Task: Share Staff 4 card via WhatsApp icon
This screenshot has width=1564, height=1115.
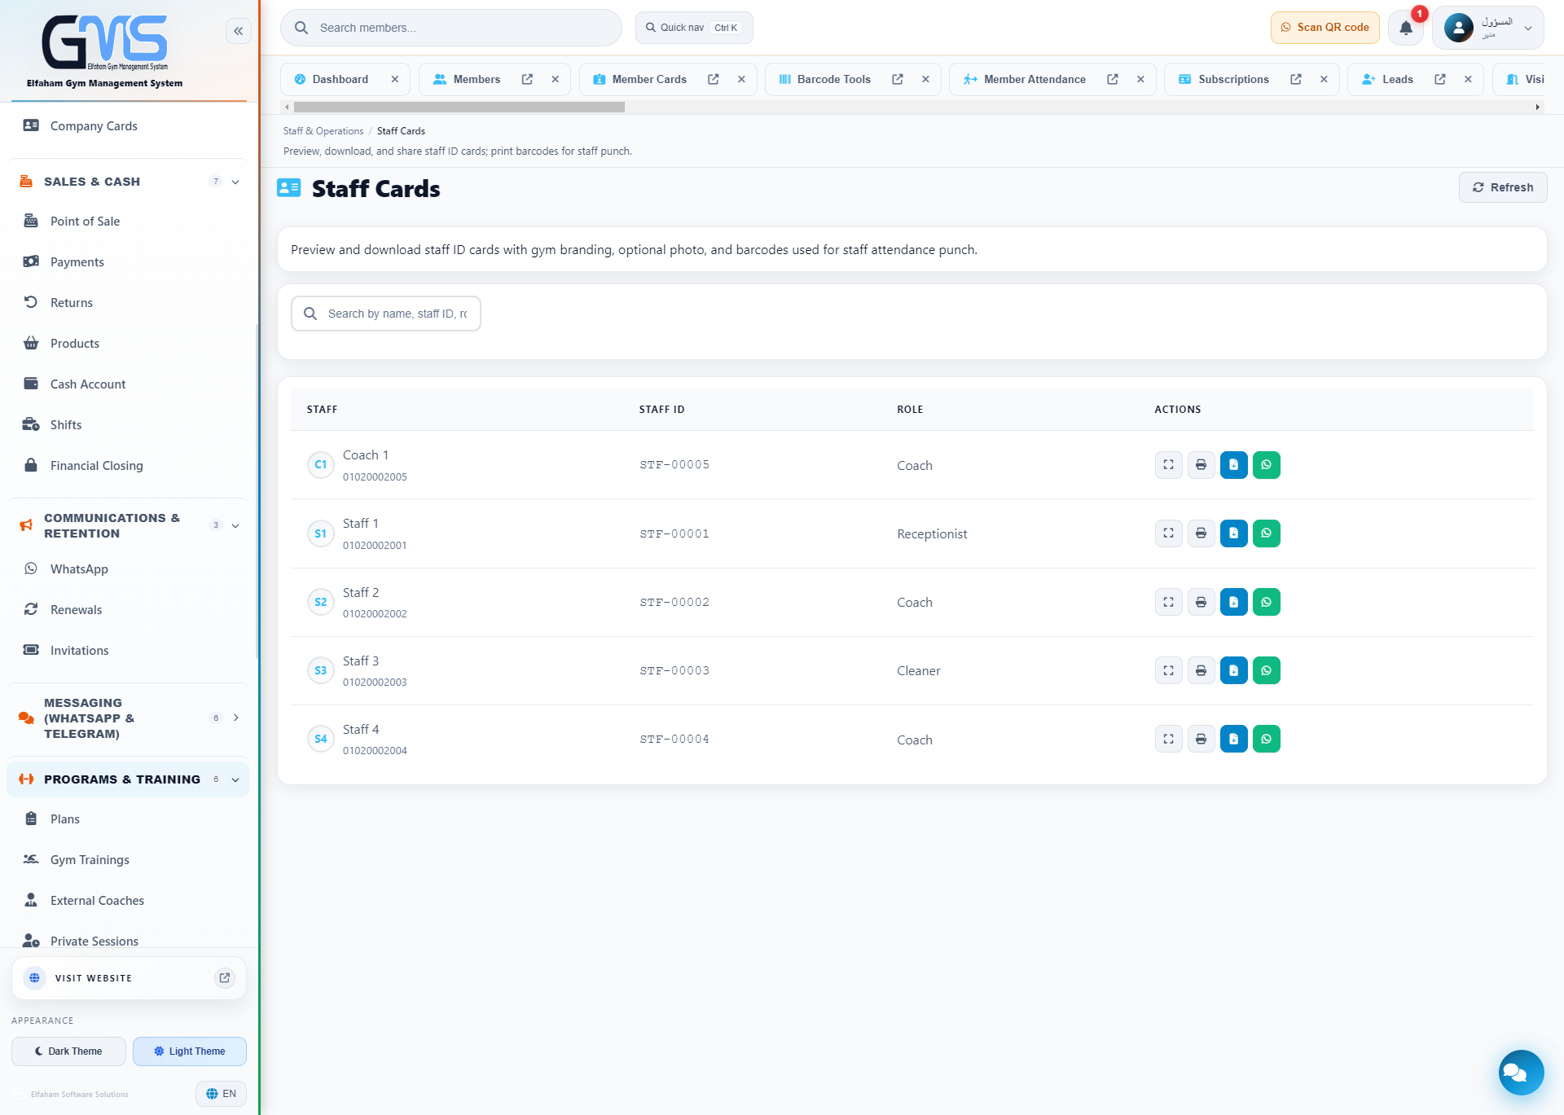Action: click(1266, 739)
